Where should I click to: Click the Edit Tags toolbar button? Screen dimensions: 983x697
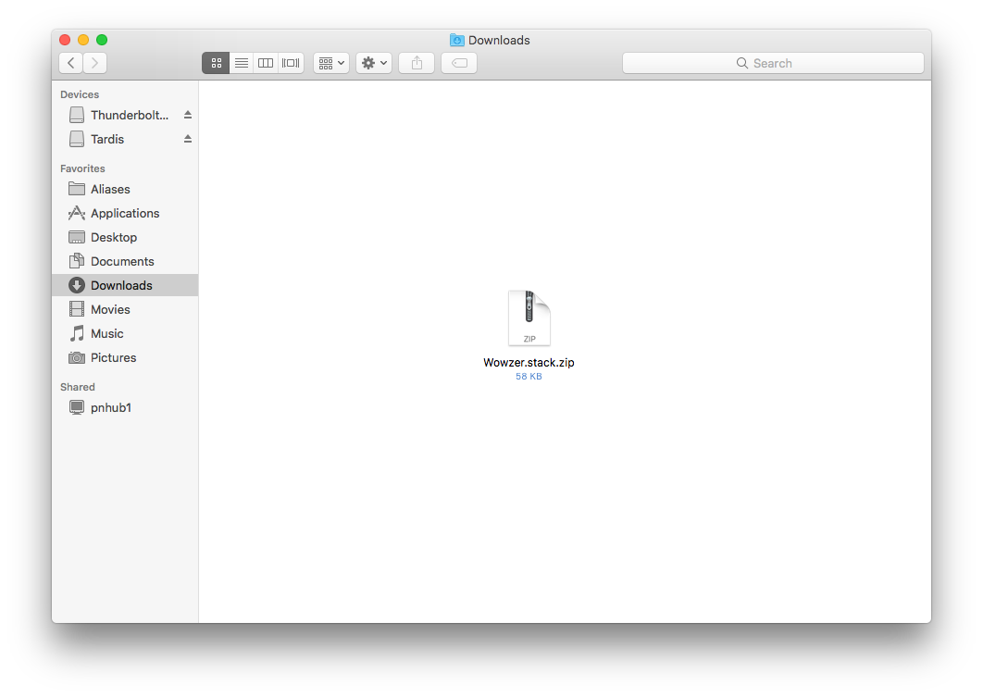coord(459,63)
